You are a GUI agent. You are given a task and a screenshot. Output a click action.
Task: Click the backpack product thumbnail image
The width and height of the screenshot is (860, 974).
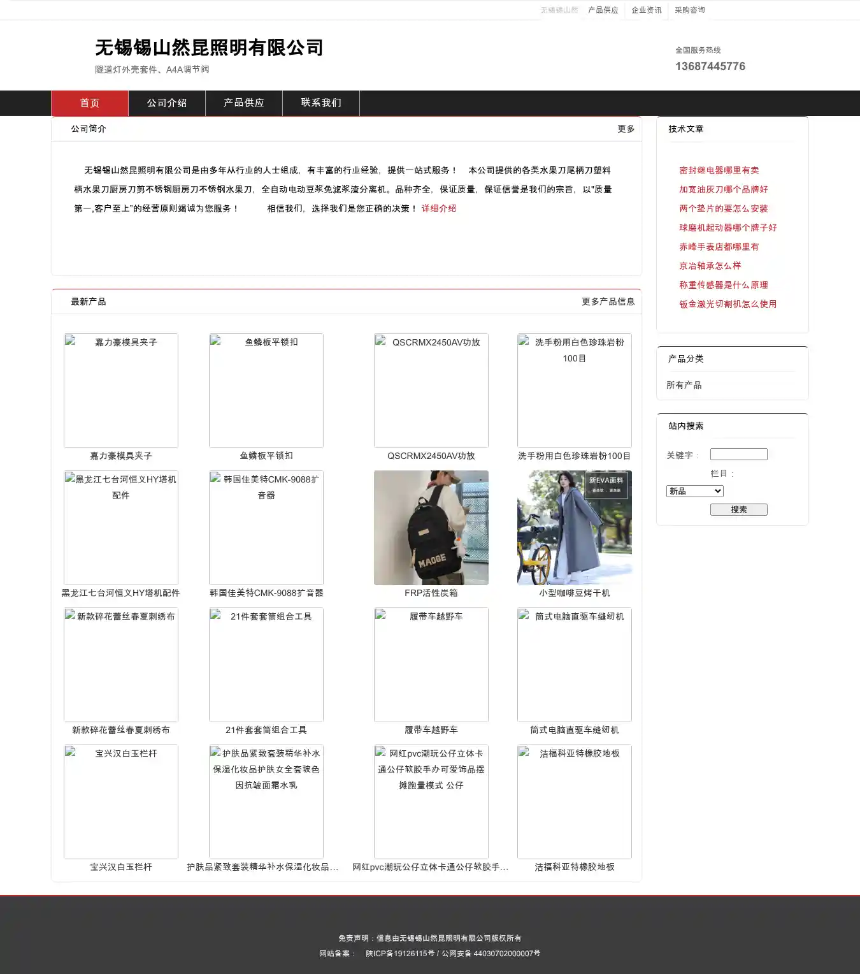[431, 527]
